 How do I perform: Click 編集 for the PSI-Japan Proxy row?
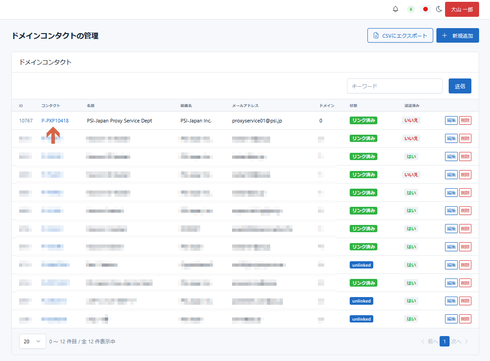pos(451,121)
